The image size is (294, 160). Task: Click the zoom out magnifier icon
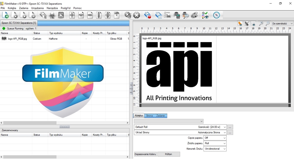coord(268,24)
